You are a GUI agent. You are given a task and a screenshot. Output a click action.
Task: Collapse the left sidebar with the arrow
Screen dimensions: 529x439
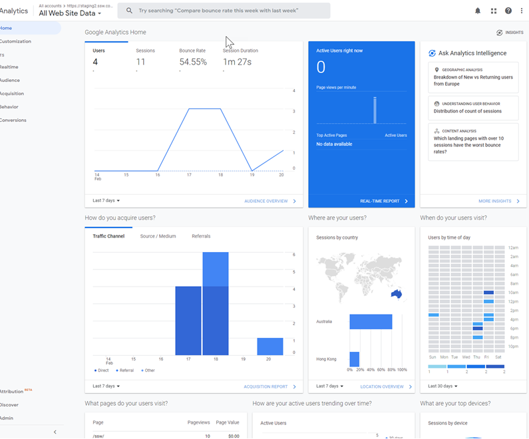[55, 432]
